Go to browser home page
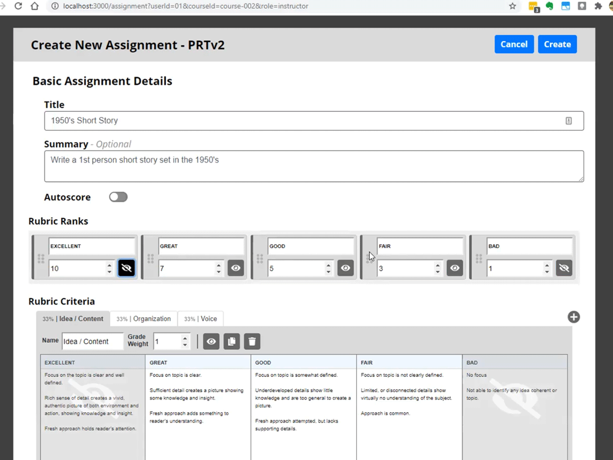The image size is (613, 460). 34,6
